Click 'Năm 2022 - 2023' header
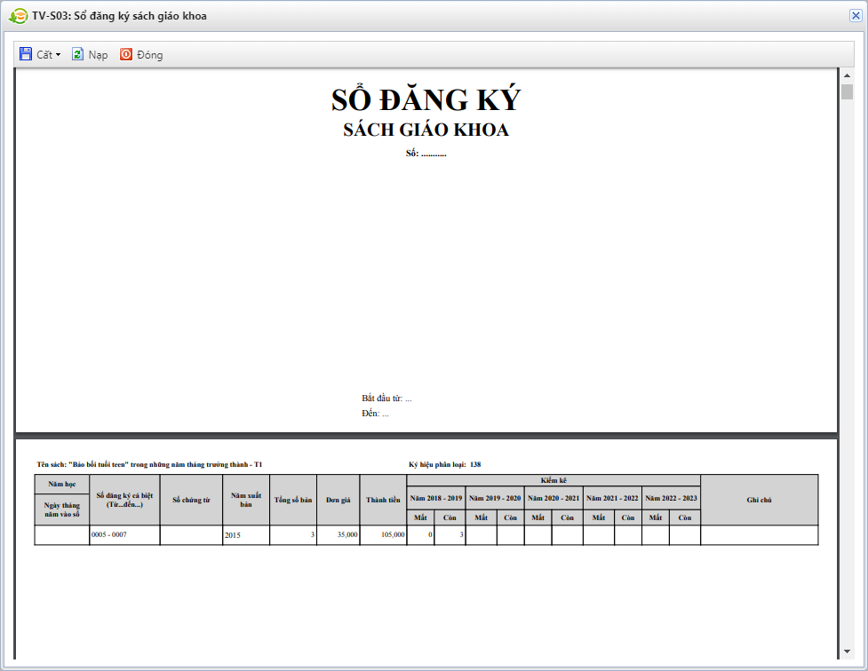The height and width of the screenshot is (671, 868). (x=671, y=499)
